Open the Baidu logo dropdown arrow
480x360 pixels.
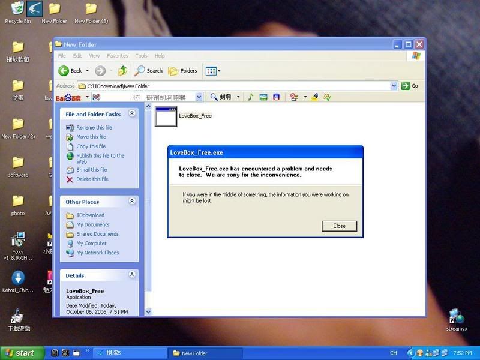(87, 97)
